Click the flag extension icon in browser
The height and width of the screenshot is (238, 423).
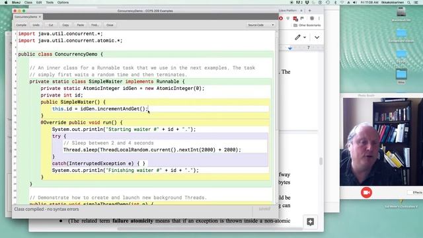click(x=302, y=19)
